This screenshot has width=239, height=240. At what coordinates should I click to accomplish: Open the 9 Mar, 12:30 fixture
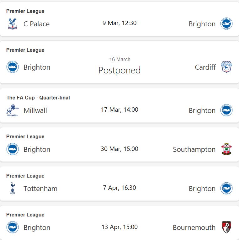point(119,23)
